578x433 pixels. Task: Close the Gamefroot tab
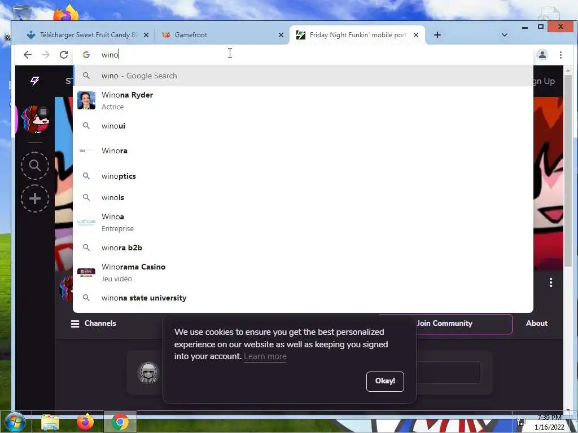[281, 35]
